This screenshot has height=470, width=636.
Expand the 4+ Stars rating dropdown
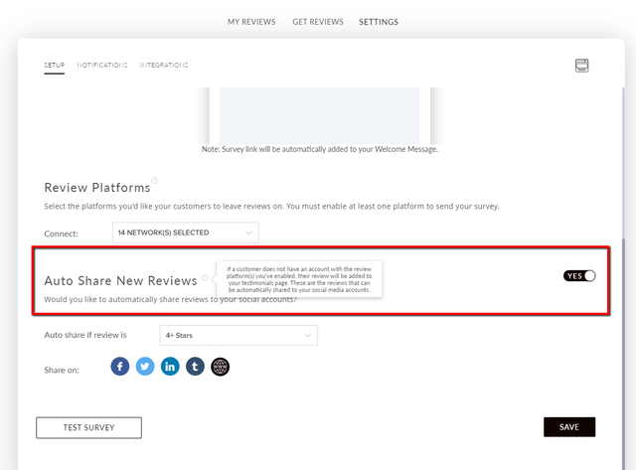point(238,336)
